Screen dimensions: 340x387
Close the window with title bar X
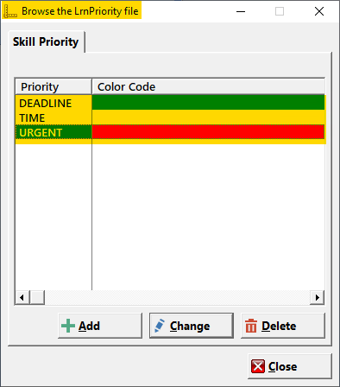pyautogui.click(x=319, y=11)
